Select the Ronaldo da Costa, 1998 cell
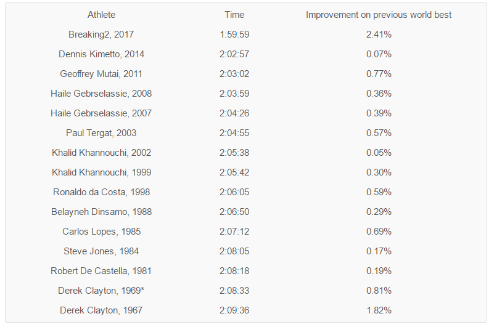Screen dimensions: 494x327 click(101, 192)
